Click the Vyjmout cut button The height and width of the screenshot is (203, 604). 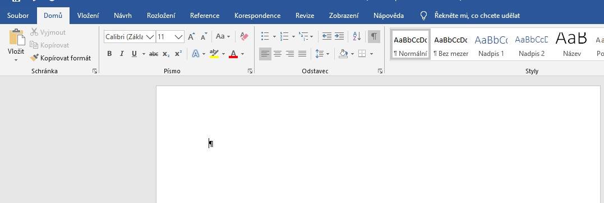coord(48,32)
